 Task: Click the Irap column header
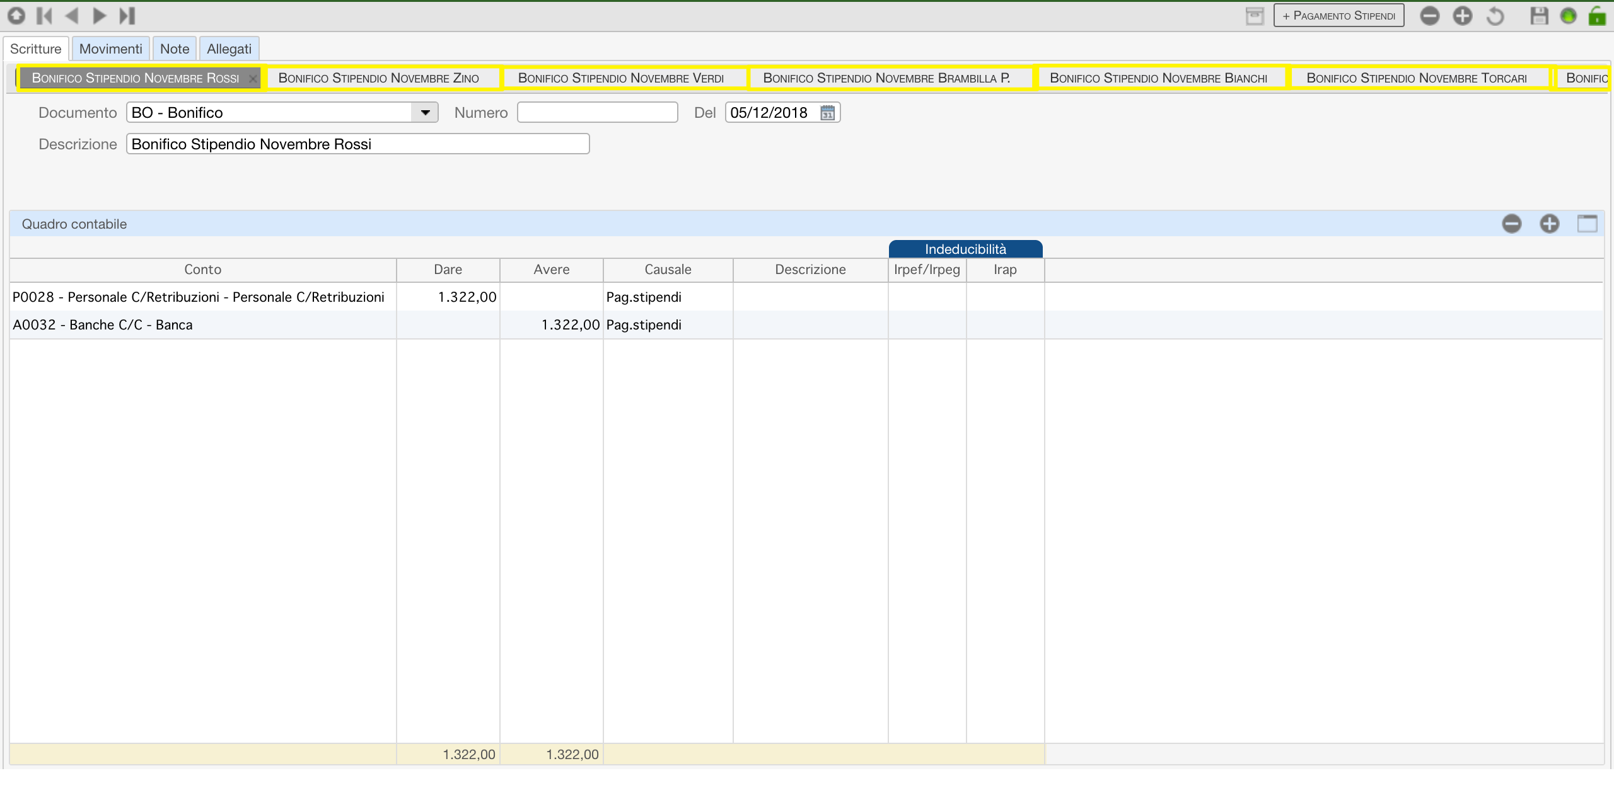[1006, 270]
